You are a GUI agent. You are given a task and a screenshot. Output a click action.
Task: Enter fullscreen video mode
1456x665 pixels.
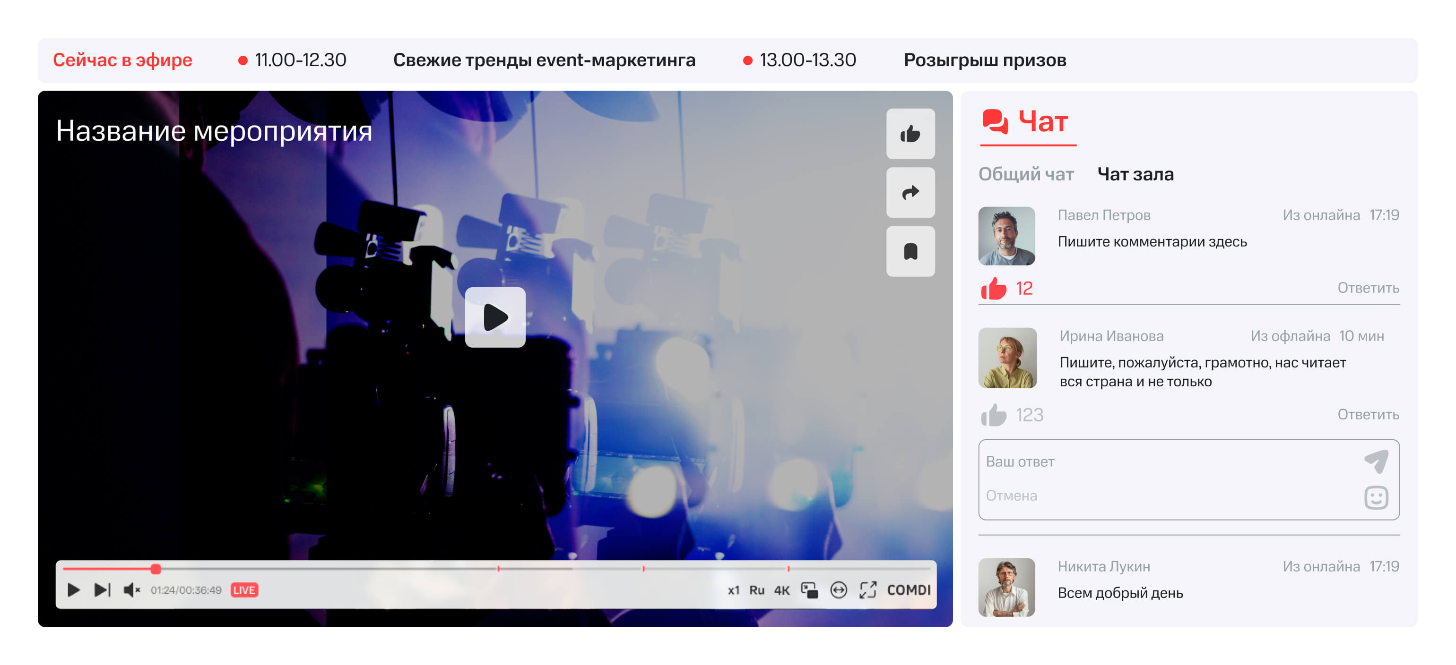tap(867, 590)
